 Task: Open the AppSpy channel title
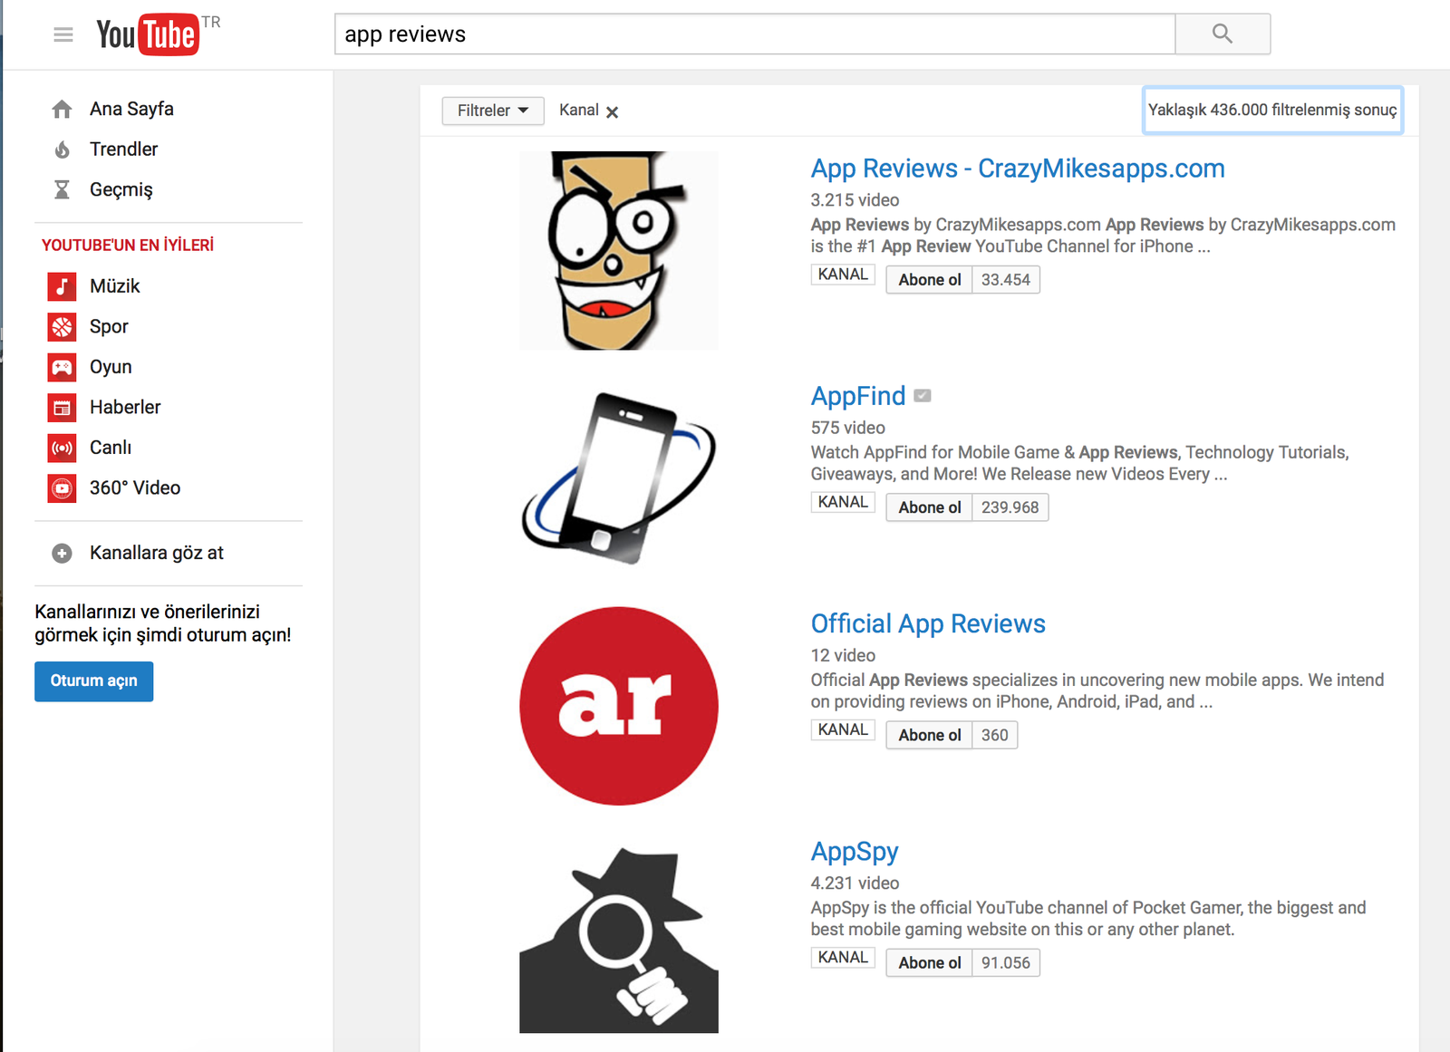click(x=855, y=852)
